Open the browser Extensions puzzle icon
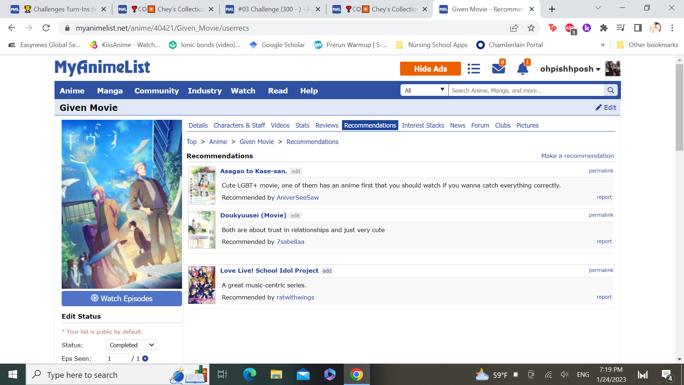The width and height of the screenshot is (684, 385). coord(603,28)
